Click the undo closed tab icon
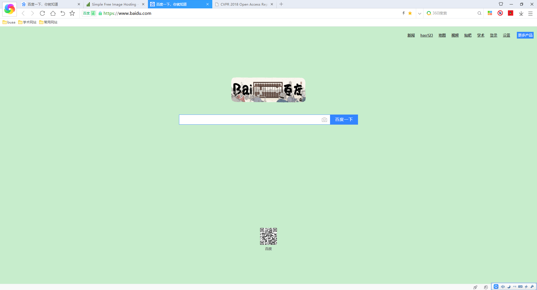The image size is (537, 290). (63, 13)
